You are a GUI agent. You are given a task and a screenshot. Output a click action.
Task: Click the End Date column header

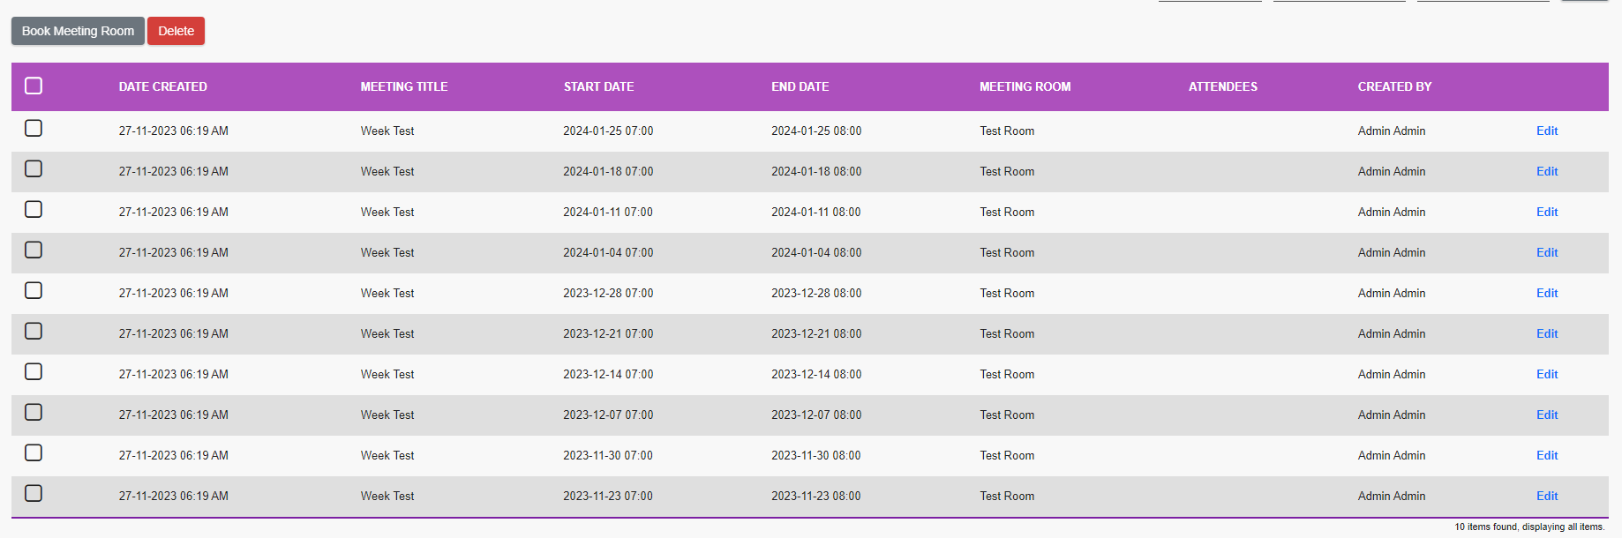tap(800, 86)
